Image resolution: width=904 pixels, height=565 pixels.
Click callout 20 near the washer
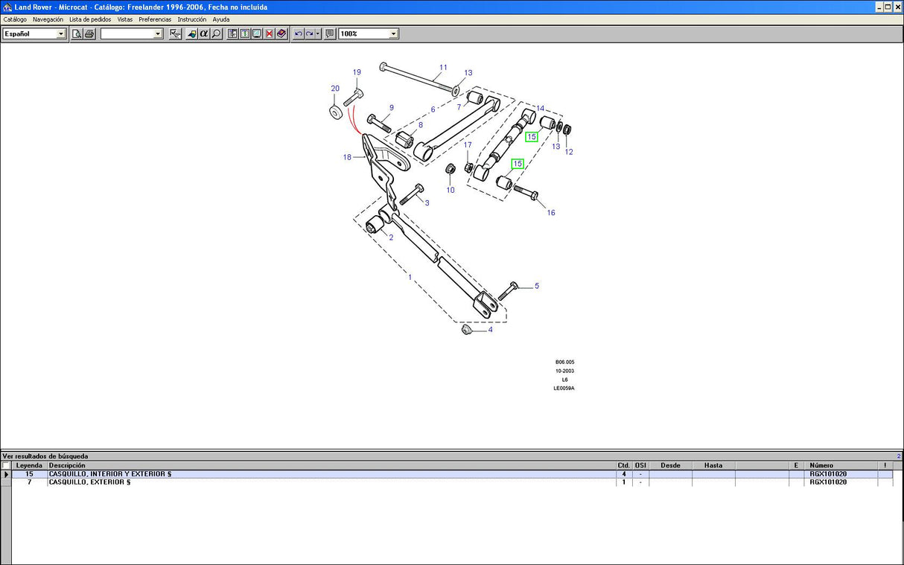pyautogui.click(x=335, y=89)
